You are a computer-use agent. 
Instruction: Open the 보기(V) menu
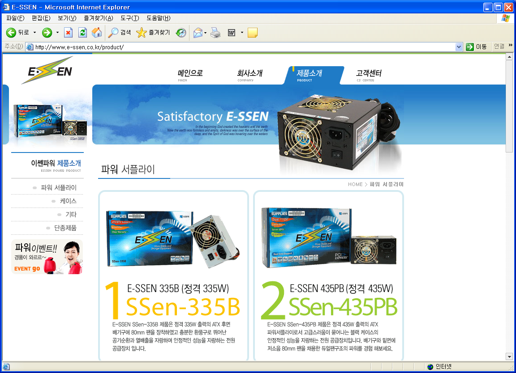click(x=67, y=18)
